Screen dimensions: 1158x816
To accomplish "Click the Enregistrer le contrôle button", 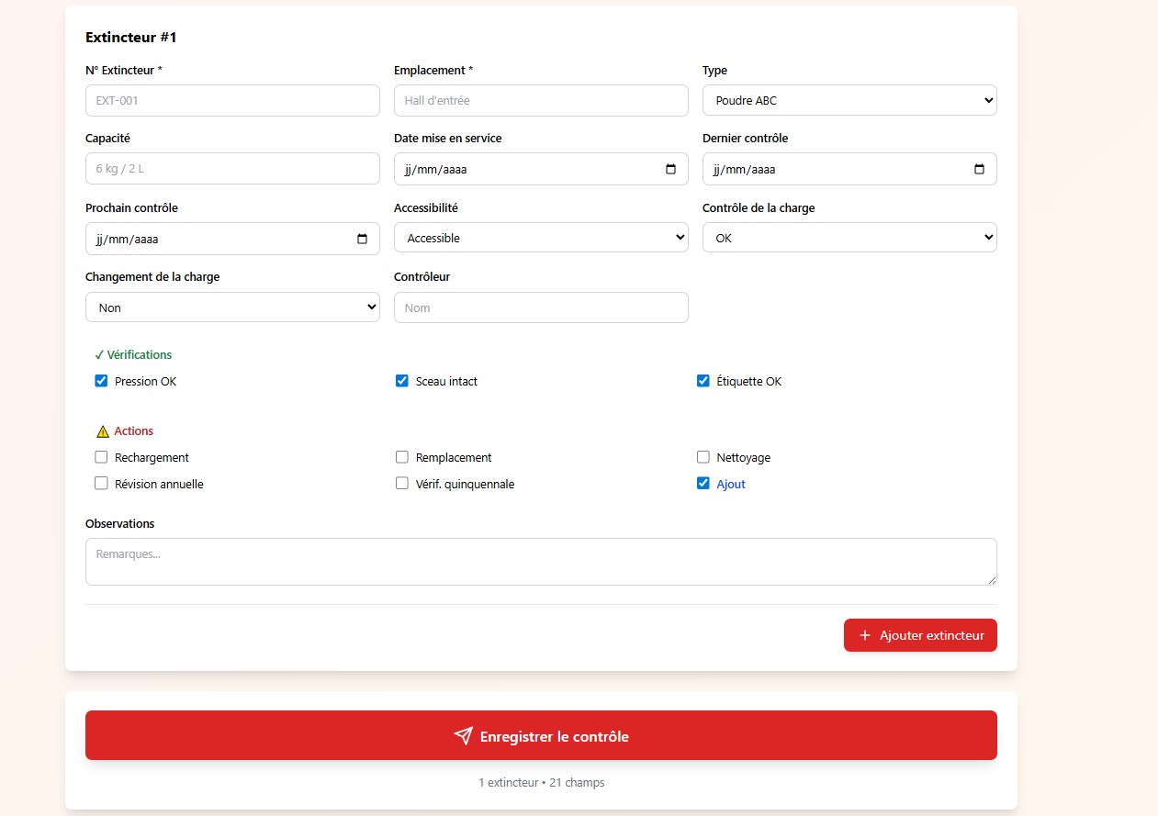I will pyautogui.click(x=541, y=735).
